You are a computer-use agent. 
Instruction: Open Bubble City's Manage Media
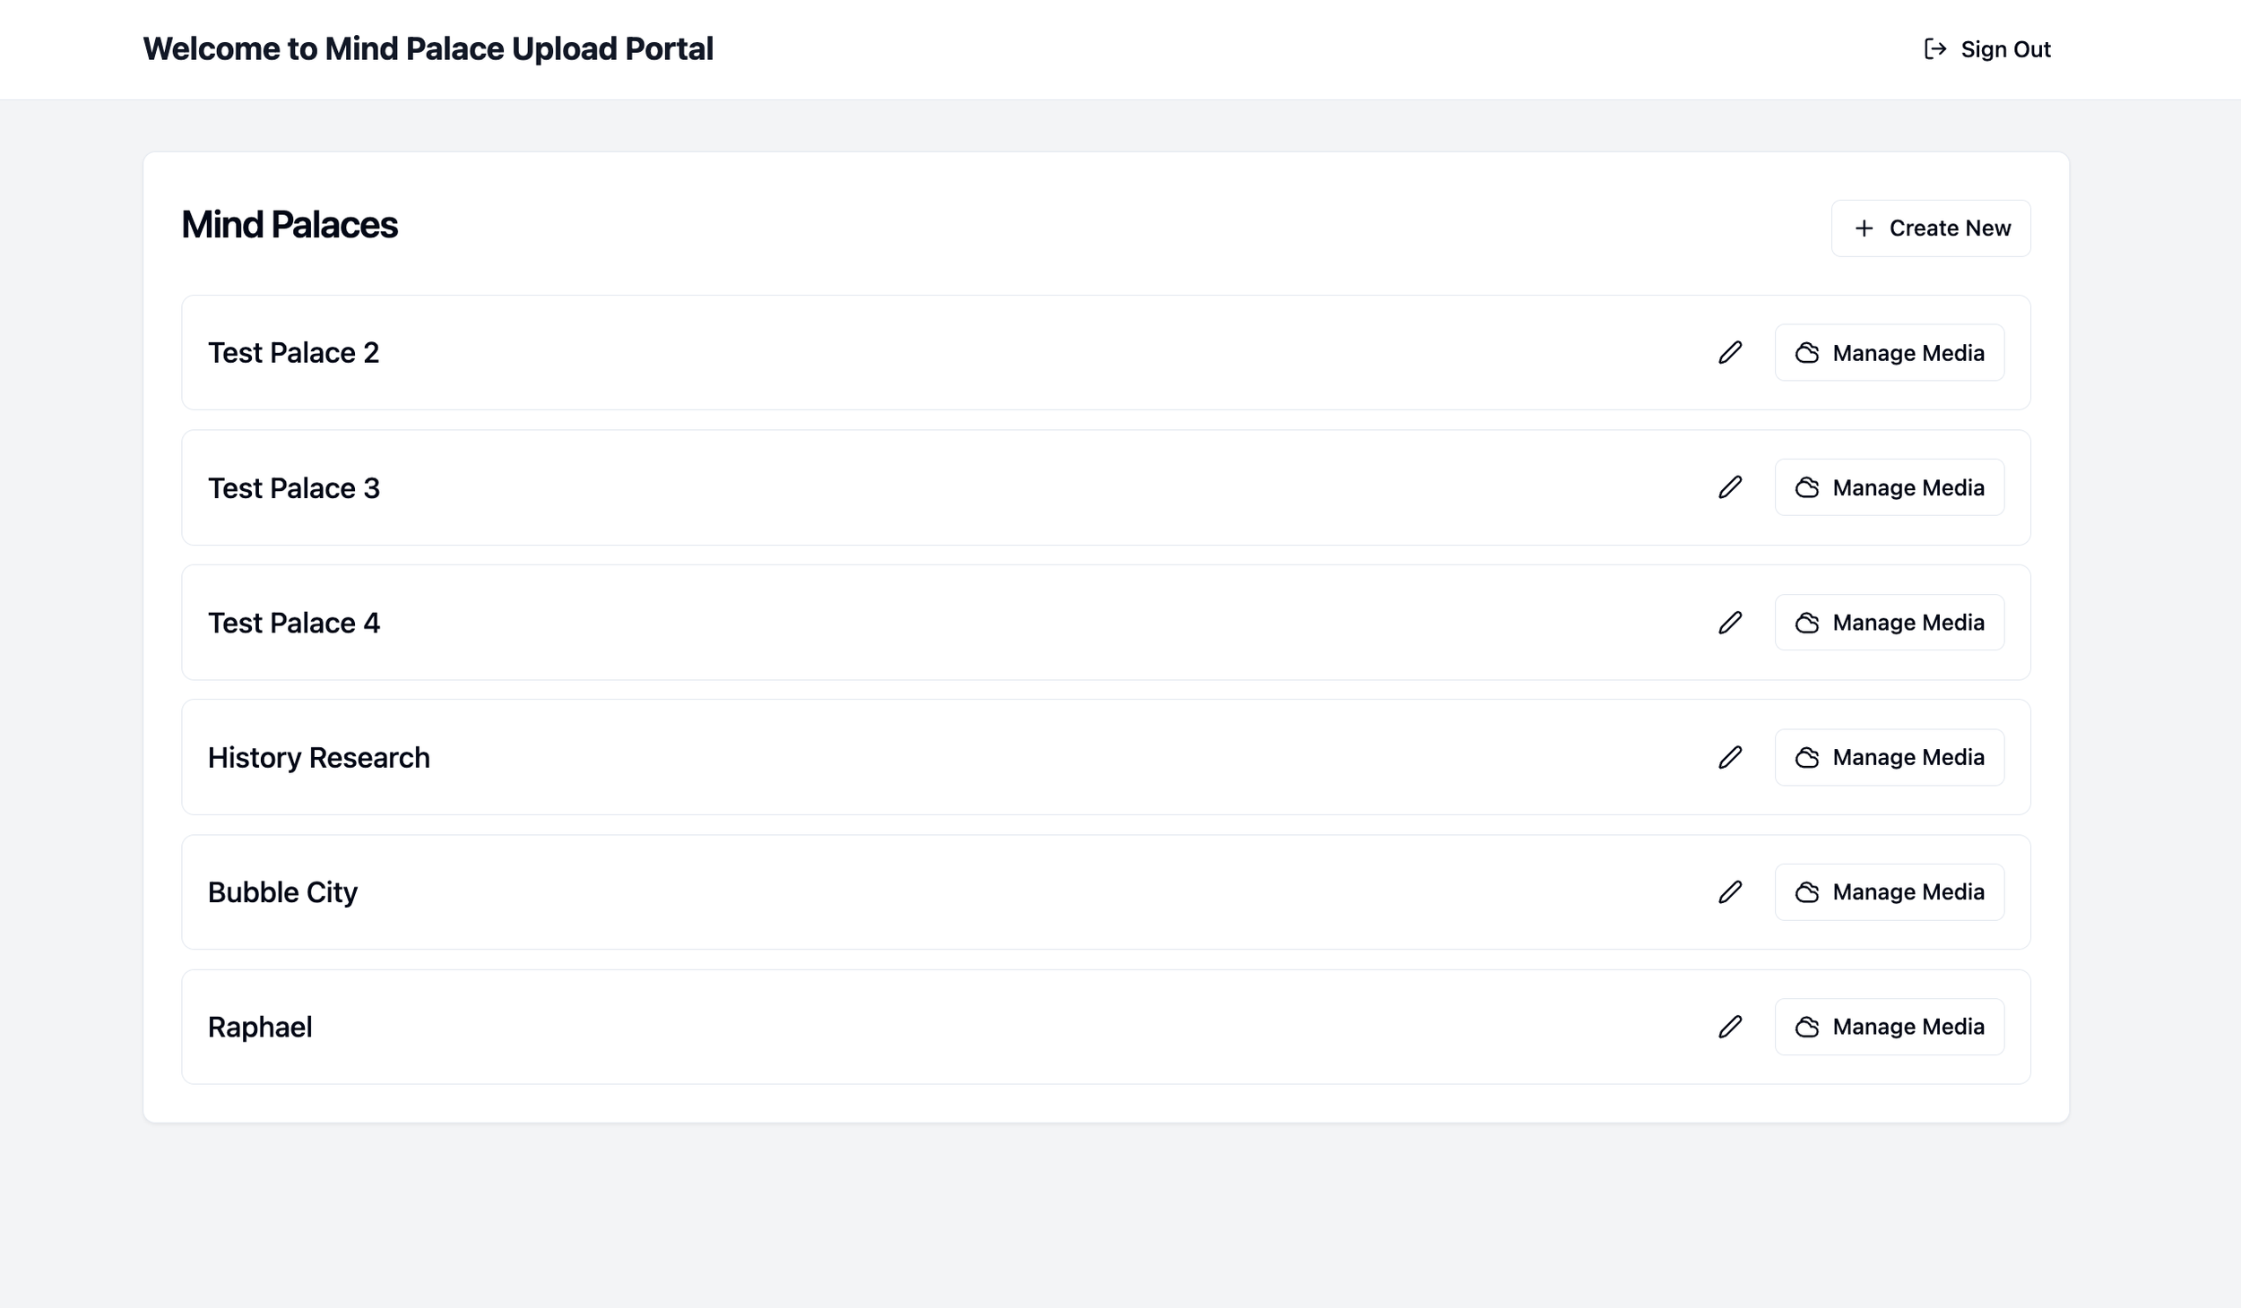1890,892
